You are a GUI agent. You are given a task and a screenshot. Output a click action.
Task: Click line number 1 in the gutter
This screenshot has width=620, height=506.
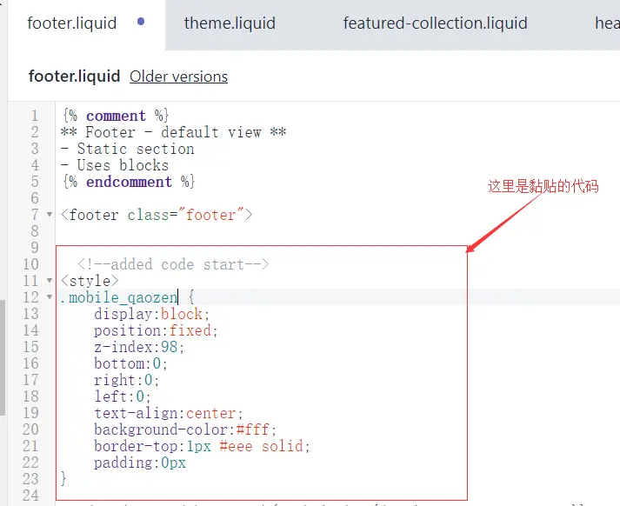[35, 116]
